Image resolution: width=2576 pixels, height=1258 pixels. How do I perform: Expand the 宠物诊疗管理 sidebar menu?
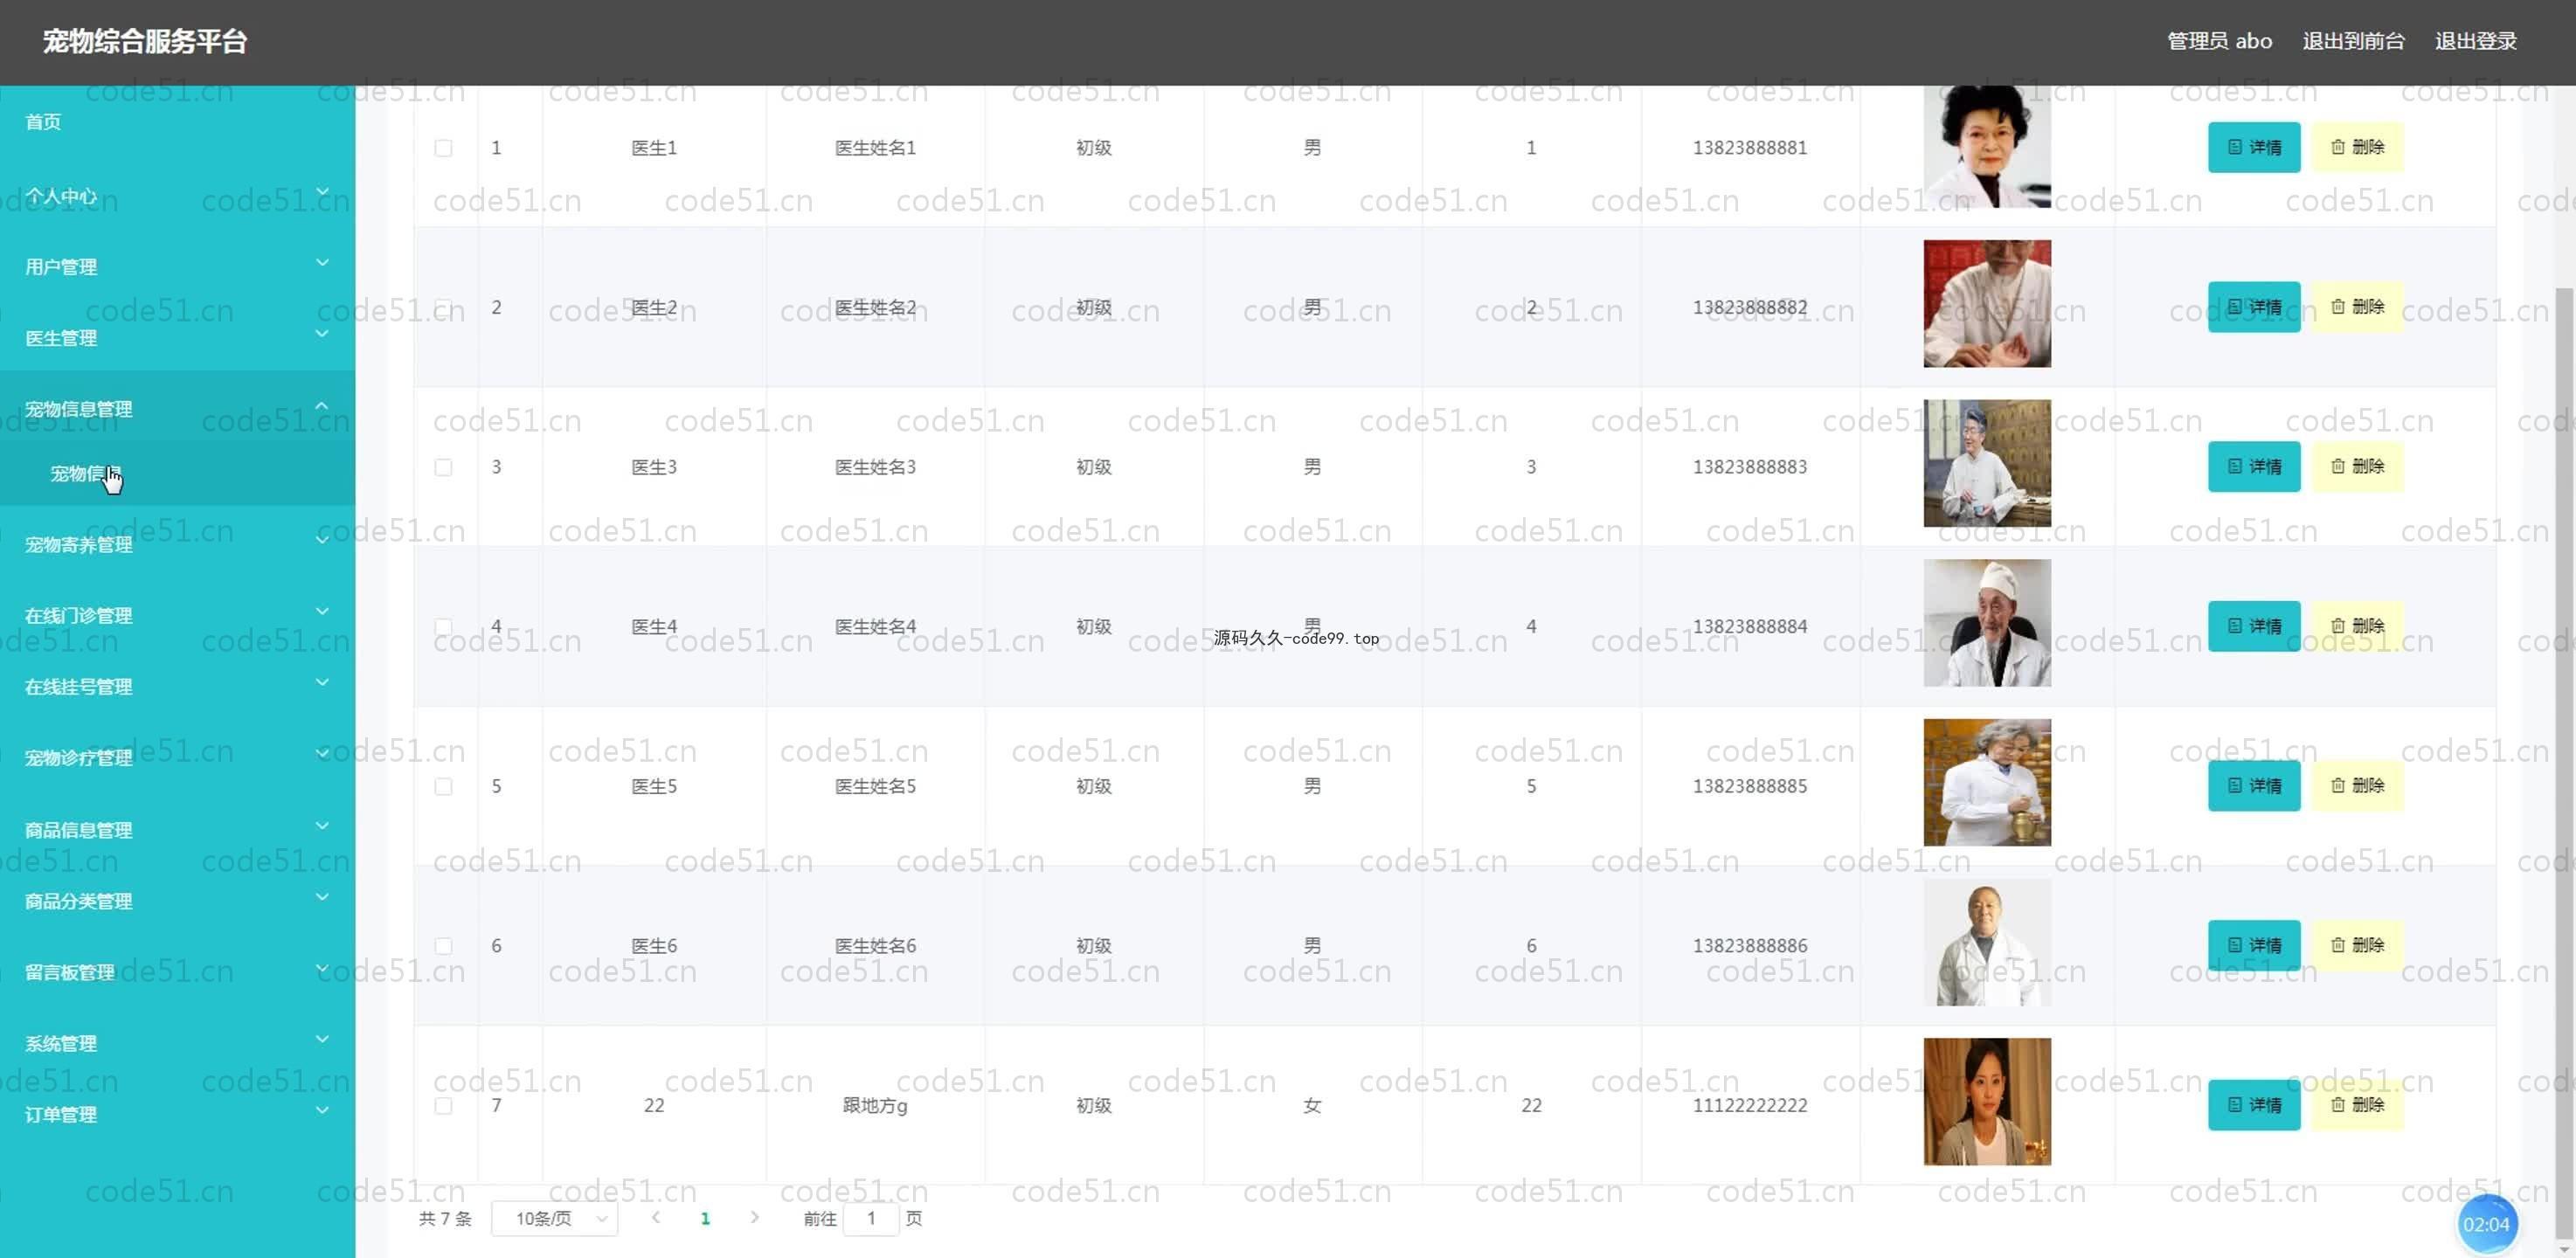[x=177, y=757]
